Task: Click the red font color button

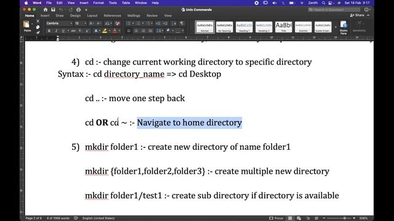Action: 115,31
